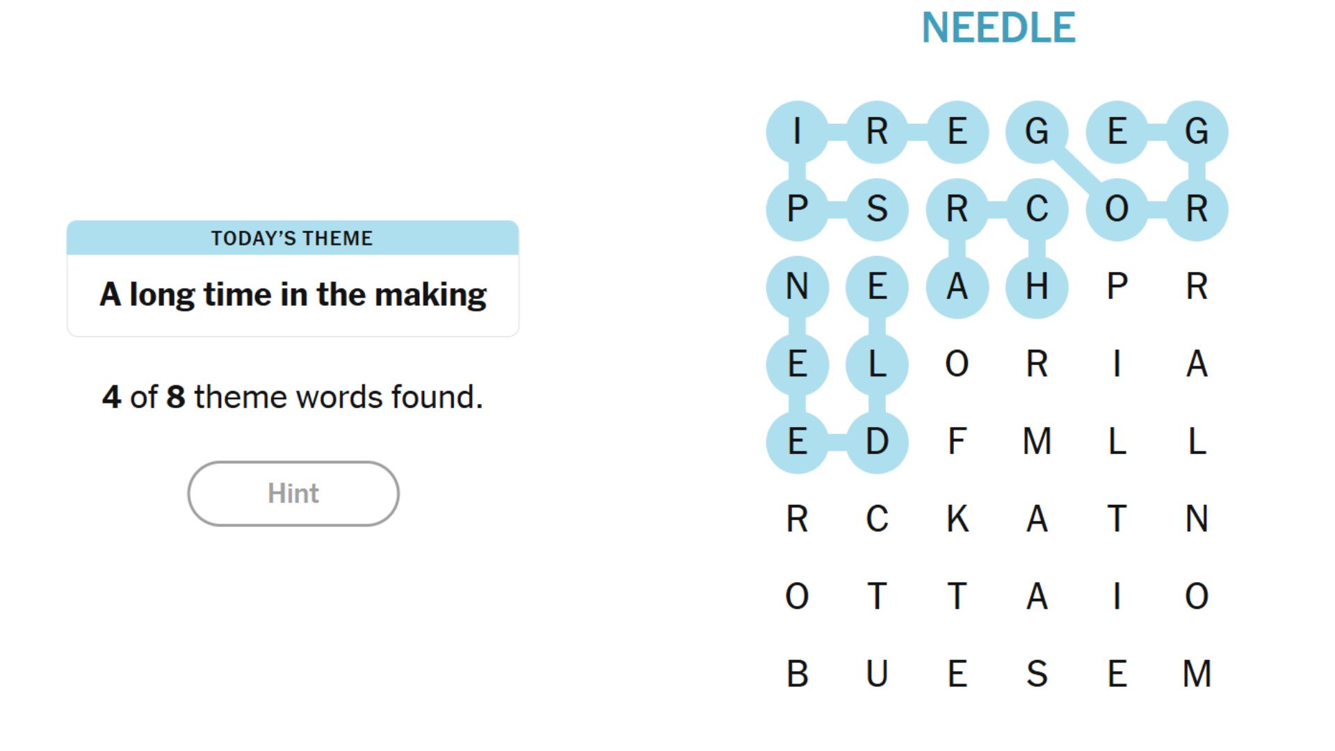Image resolution: width=1335 pixels, height=751 pixels.
Task: Select the theme text 'A long time in the making'
Action: coord(293,293)
